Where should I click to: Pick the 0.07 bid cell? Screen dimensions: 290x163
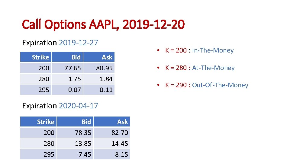coord(75,90)
